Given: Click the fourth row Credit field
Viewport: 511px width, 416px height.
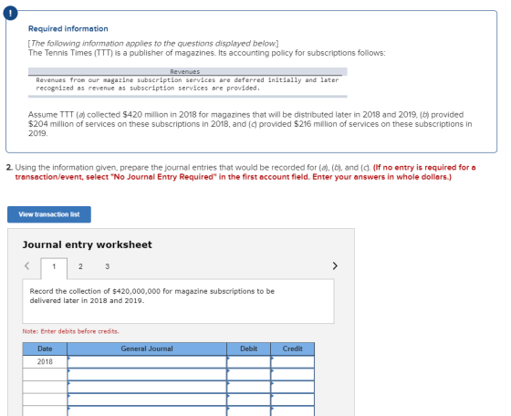Looking at the screenshot, I should [293, 400].
